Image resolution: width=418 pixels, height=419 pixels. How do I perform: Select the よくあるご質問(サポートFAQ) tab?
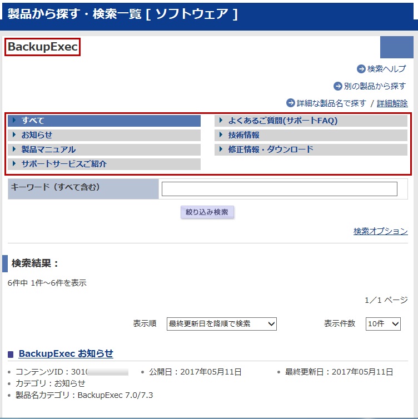click(x=311, y=121)
